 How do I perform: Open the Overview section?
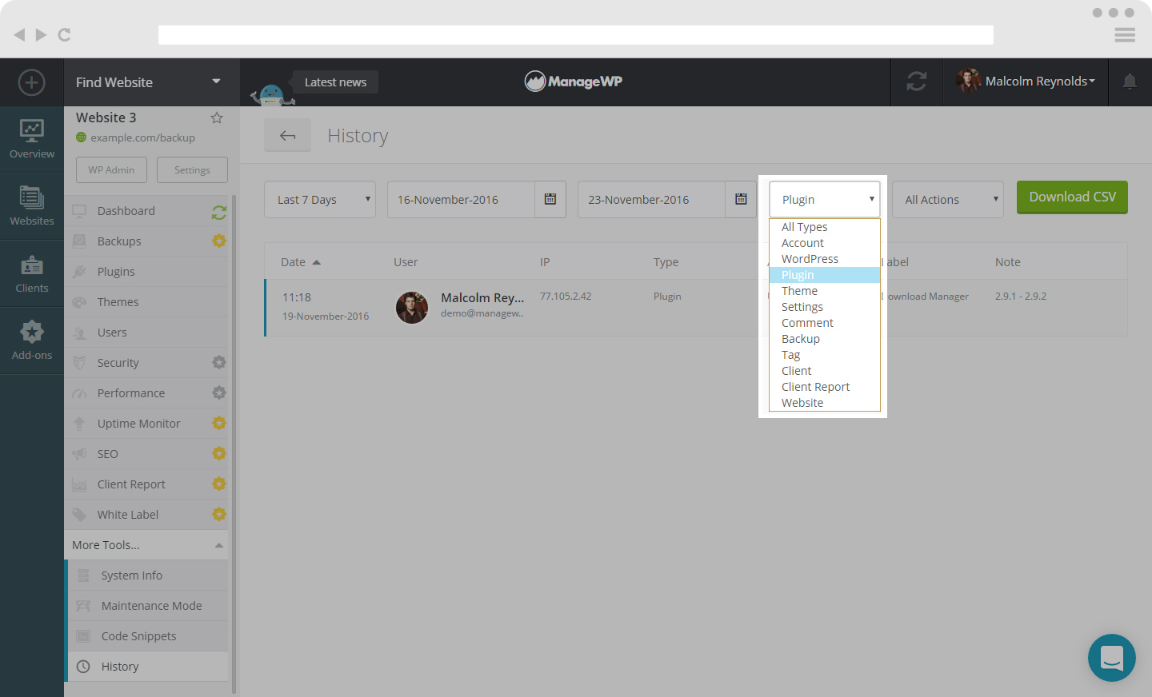click(x=32, y=139)
